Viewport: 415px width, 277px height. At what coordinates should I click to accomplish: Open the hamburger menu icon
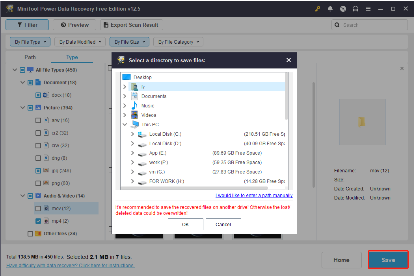point(368,8)
